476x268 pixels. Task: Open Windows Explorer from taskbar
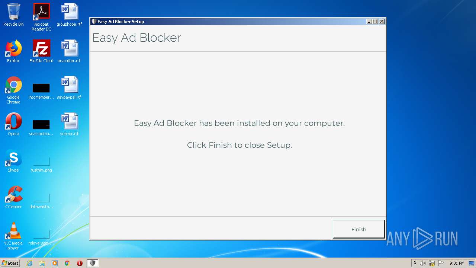[x=42, y=263]
